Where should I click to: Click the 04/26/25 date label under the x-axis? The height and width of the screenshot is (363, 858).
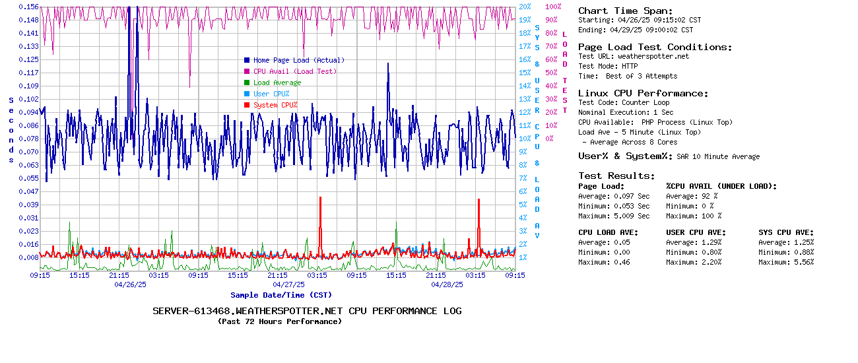[x=130, y=284]
